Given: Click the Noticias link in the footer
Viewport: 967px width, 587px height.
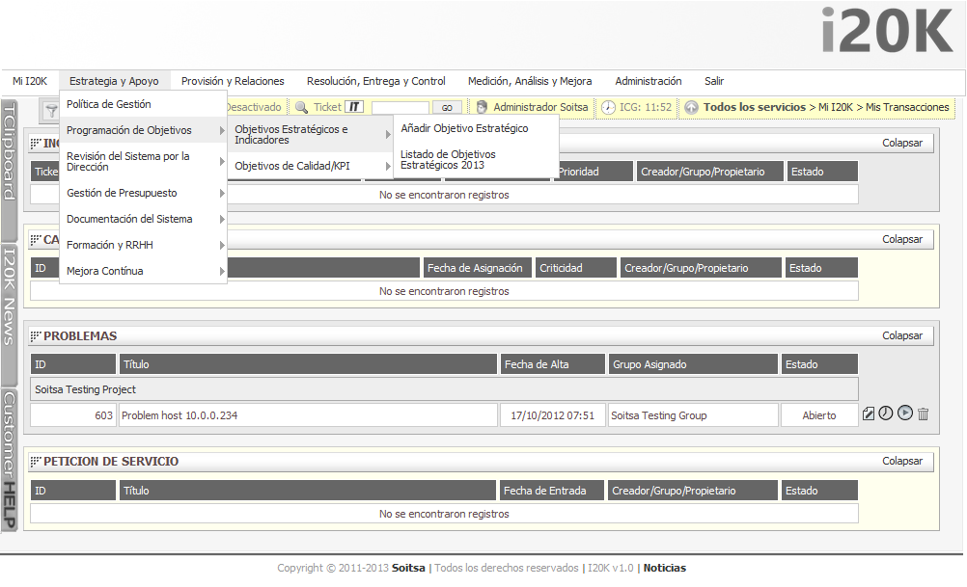Looking at the screenshot, I should point(663,568).
